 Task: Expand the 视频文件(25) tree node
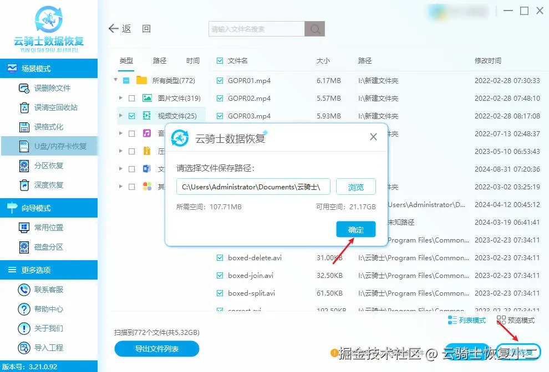click(x=121, y=115)
